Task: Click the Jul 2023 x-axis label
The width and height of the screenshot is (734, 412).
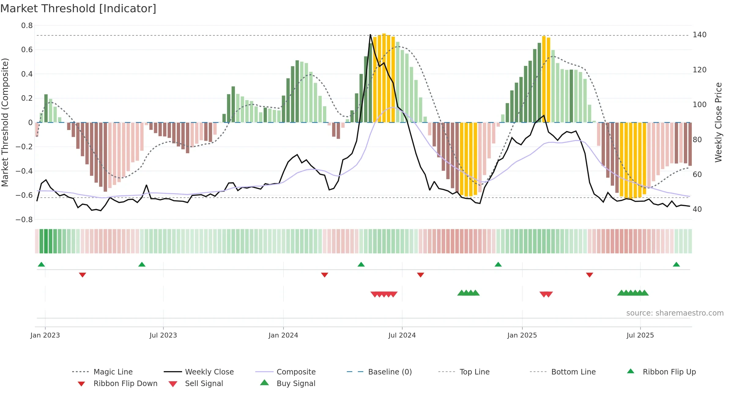Action: [163, 335]
